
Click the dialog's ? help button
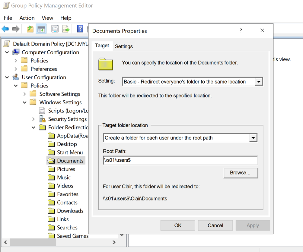pos(241,30)
